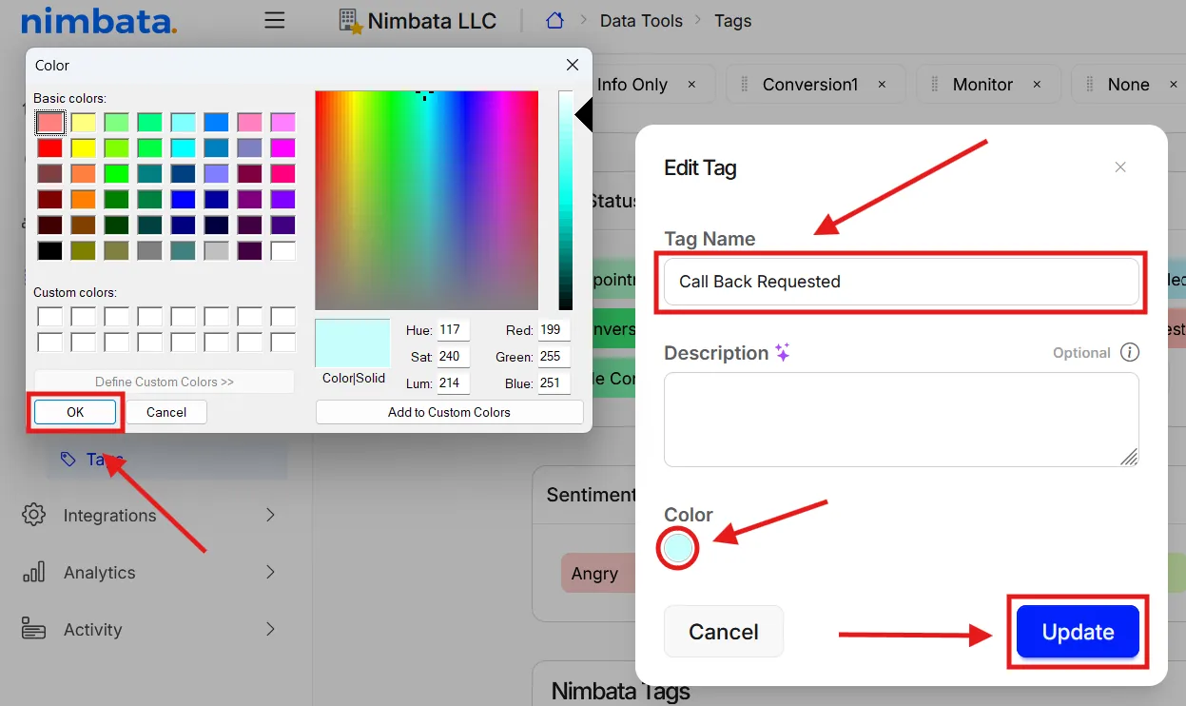Open Activity in the sidebar
Screen dimensions: 1186x706
click(x=92, y=629)
